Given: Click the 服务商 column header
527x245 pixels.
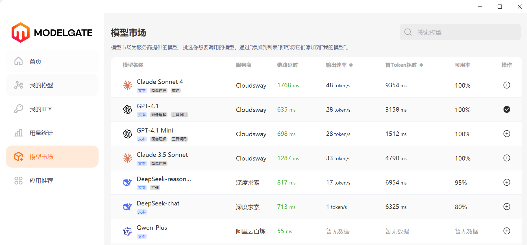Looking at the screenshot, I should click(x=244, y=65).
